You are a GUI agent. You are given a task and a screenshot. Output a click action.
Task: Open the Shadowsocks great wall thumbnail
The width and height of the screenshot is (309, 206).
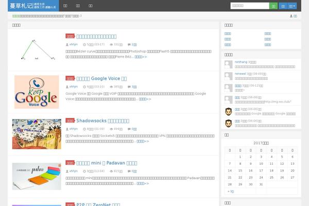click(x=37, y=134)
